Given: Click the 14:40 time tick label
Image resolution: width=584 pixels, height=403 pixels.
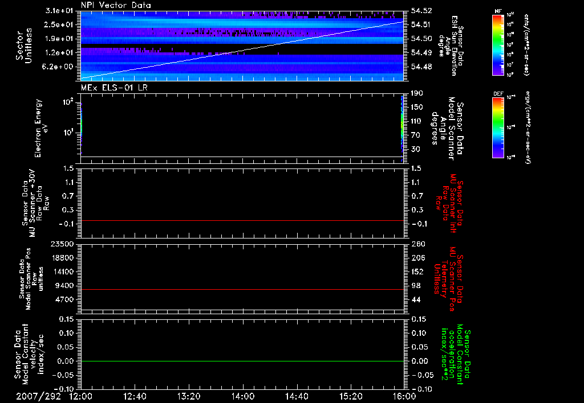Looking at the screenshot, I should [x=297, y=396].
